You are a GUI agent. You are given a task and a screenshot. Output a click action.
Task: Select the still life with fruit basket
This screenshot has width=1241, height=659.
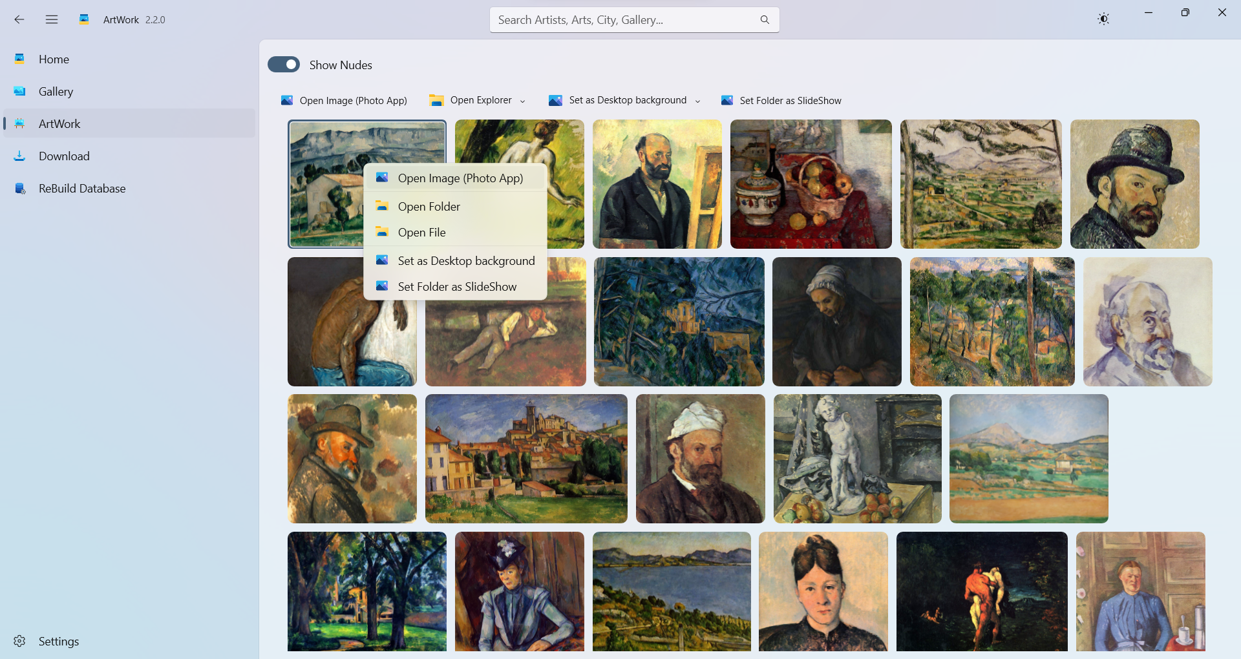(811, 184)
